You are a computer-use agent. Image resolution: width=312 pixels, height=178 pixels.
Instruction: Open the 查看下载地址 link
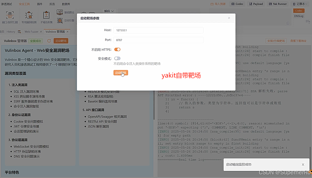(x=298, y=41)
